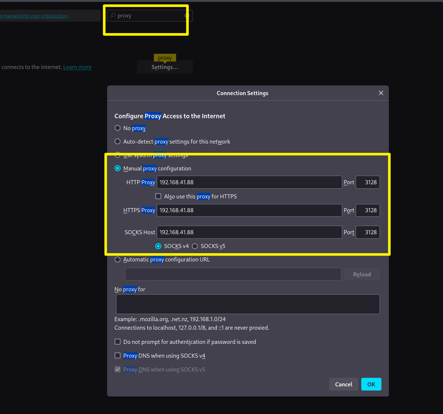
Task: Click the network Settings… button
Action: (x=165, y=67)
